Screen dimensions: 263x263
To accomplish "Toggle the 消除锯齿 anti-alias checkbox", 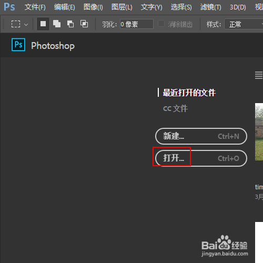I will (161, 24).
